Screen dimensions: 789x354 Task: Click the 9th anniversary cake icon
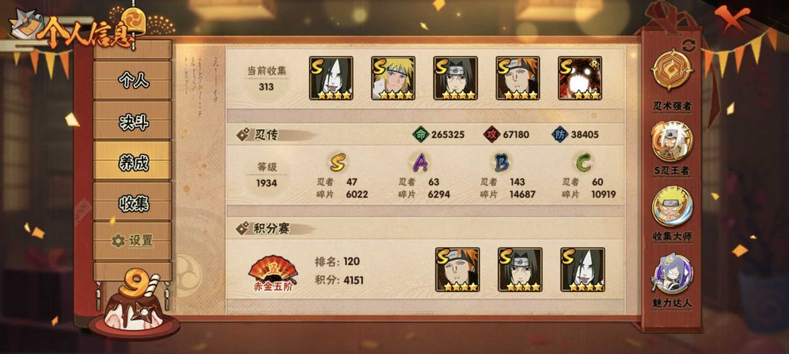(134, 303)
